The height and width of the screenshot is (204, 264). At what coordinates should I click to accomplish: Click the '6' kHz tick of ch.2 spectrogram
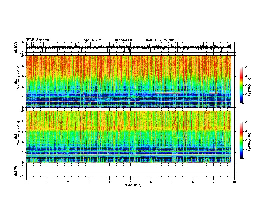[x=23, y=132]
